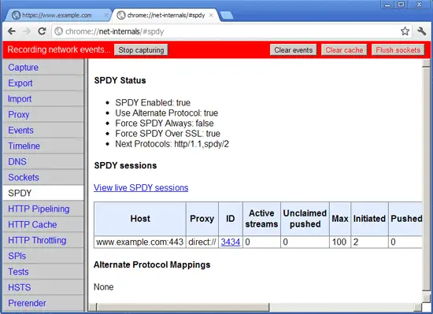Maximize the Chrome window

coord(402,5)
